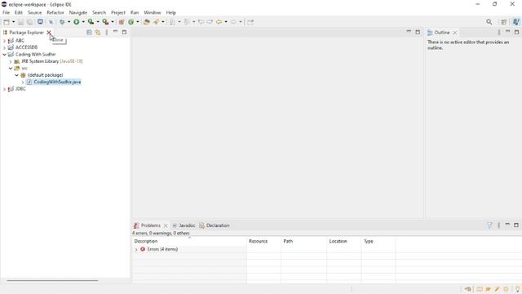The height and width of the screenshot is (294, 522).
Task: Click the Back navigation arrow icon
Action: [x=219, y=22]
